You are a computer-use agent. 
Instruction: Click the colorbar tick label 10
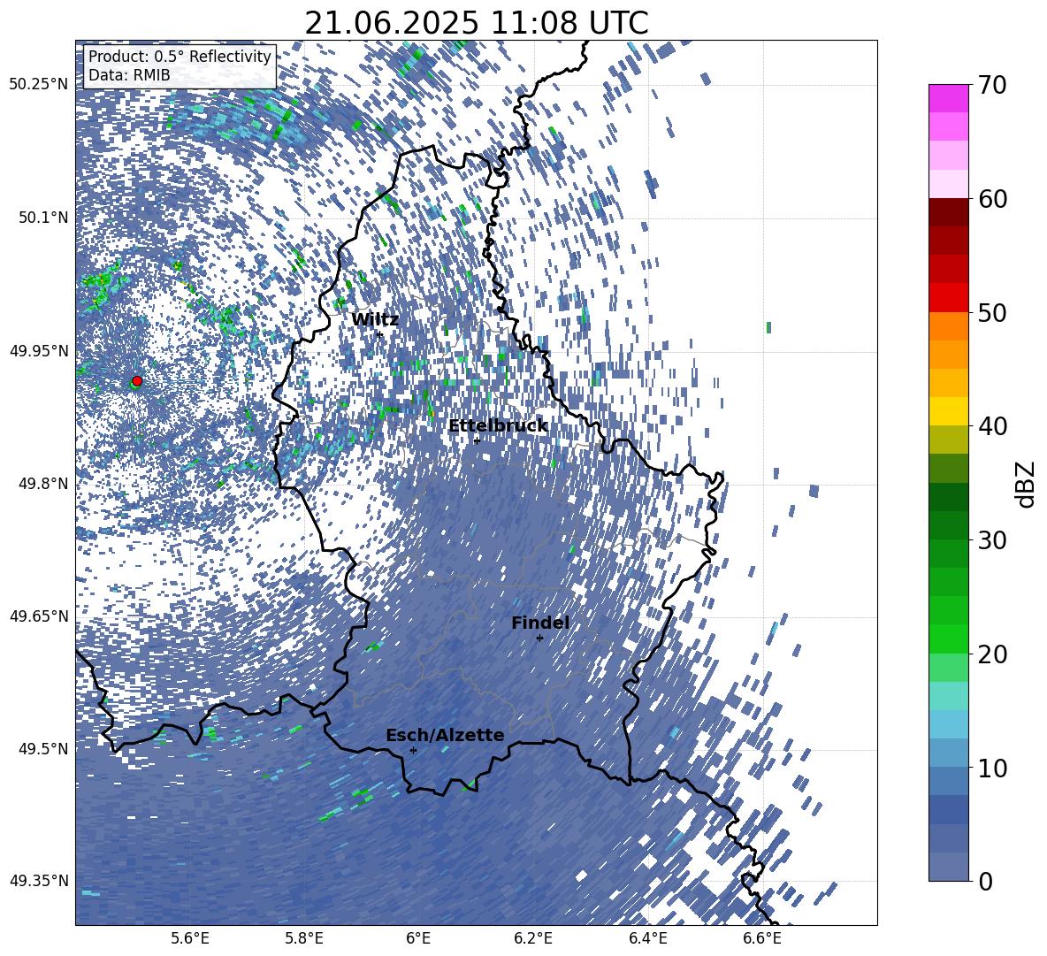pyautogui.click(x=993, y=768)
